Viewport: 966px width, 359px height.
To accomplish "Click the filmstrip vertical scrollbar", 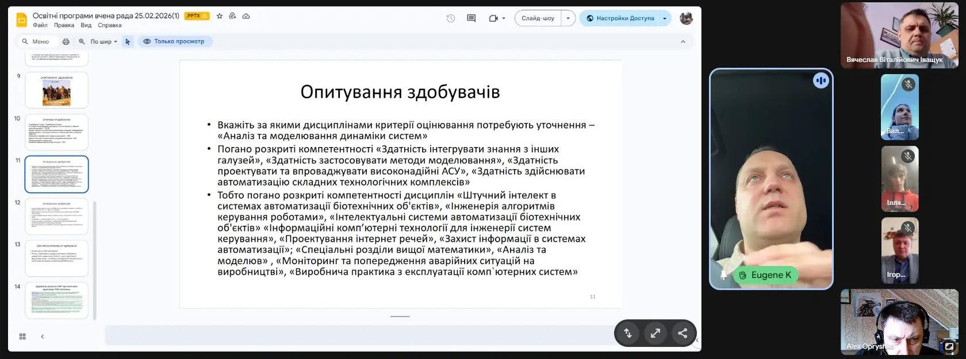I will click(x=95, y=260).
